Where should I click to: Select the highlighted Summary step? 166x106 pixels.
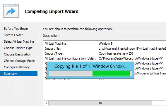tap(19, 74)
